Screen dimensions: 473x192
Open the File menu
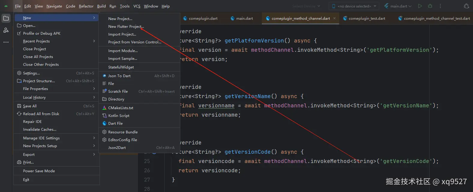[x=18, y=6]
